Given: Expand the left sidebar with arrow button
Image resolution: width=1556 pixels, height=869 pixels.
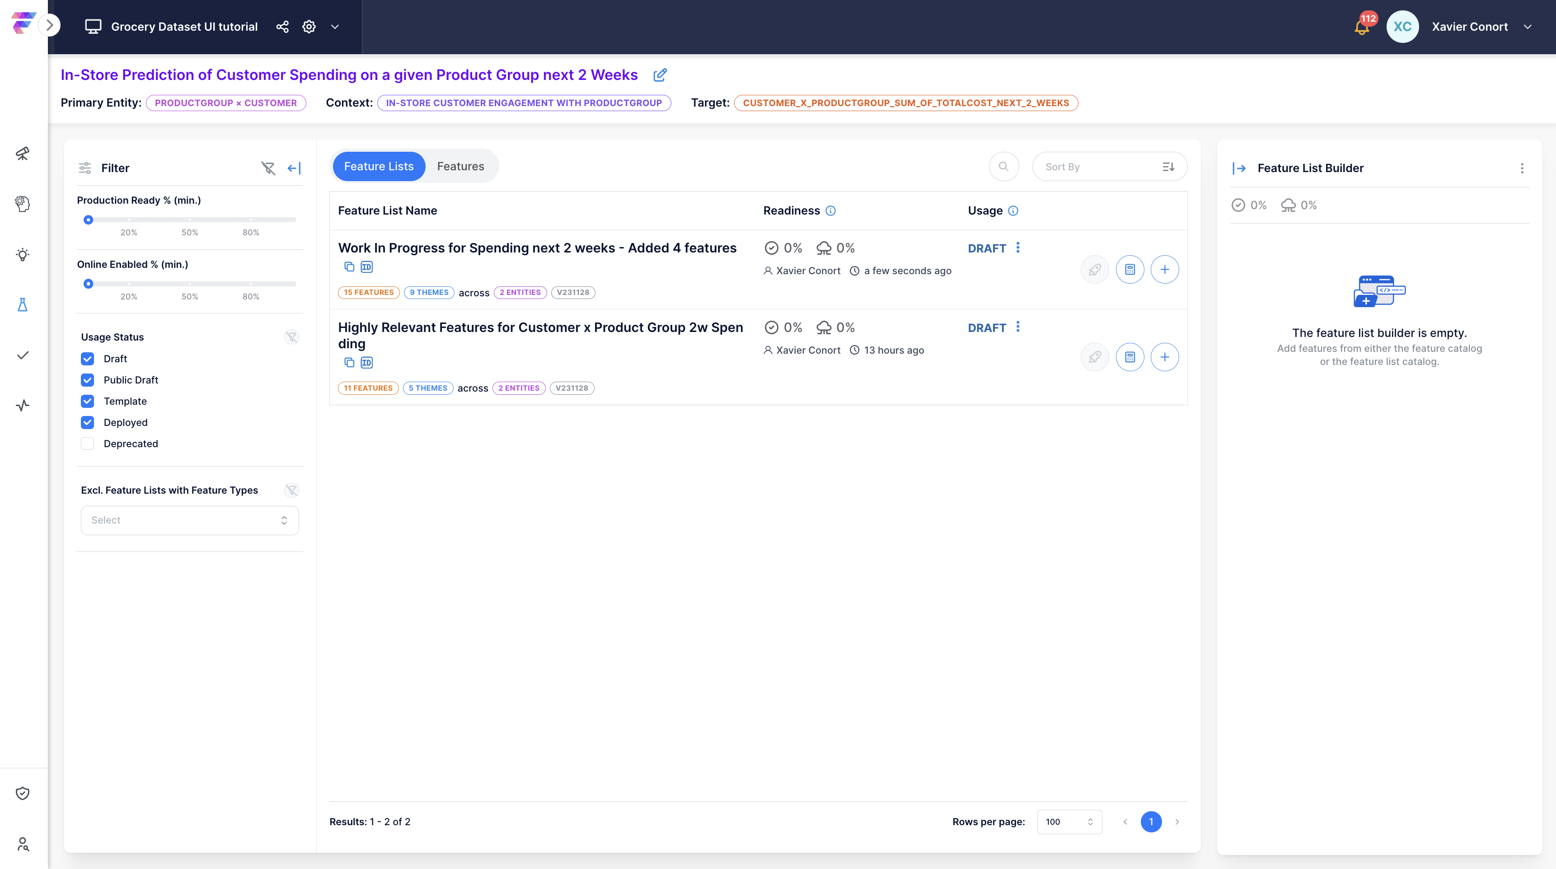Looking at the screenshot, I should click(x=50, y=25).
